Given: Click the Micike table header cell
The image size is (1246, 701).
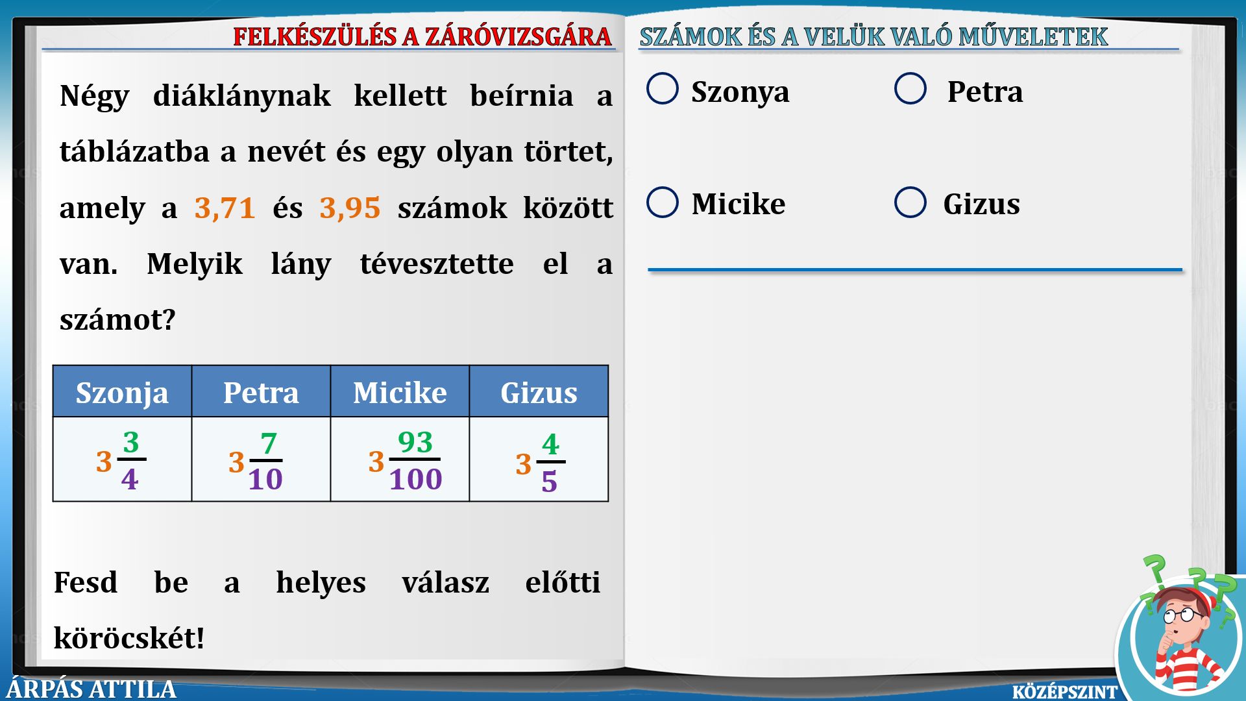Looking at the screenshot, I should 400,392.
